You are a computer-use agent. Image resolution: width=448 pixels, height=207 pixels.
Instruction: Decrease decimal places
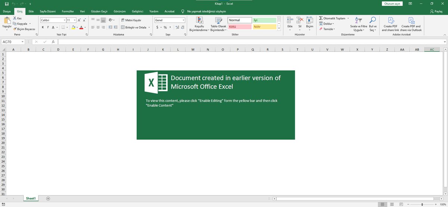point(182,27)
